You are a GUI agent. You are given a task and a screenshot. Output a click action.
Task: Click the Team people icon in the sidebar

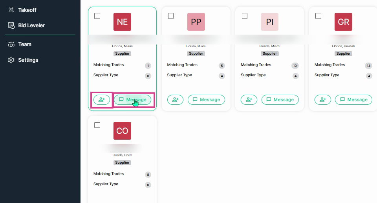pos(11,44)
